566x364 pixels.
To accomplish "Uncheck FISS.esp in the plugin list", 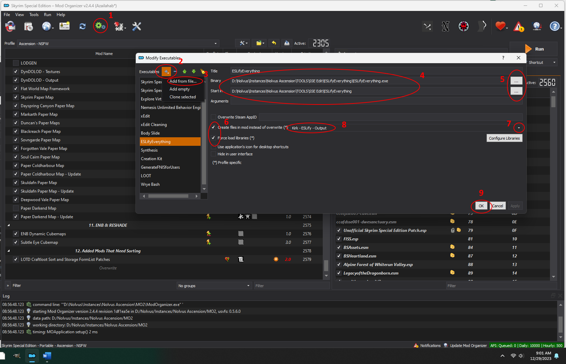I will click(x=339, y=239).
